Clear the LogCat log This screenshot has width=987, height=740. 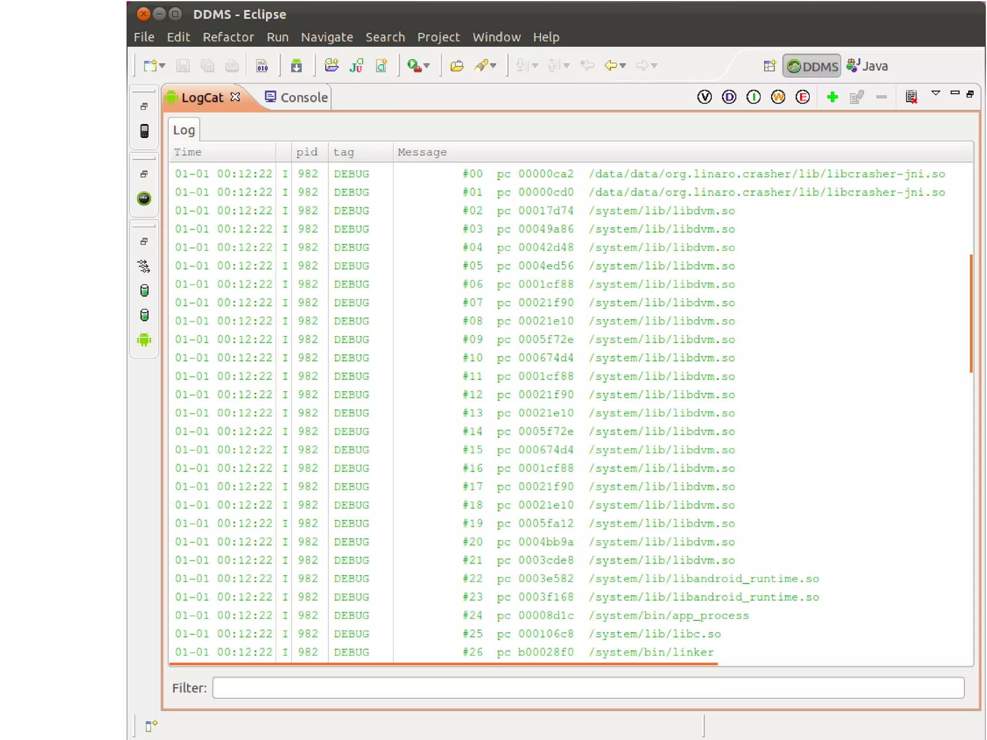(911, 97)
